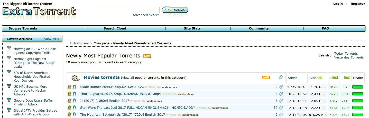Open the FAQ menu item

tap(325, 28)
